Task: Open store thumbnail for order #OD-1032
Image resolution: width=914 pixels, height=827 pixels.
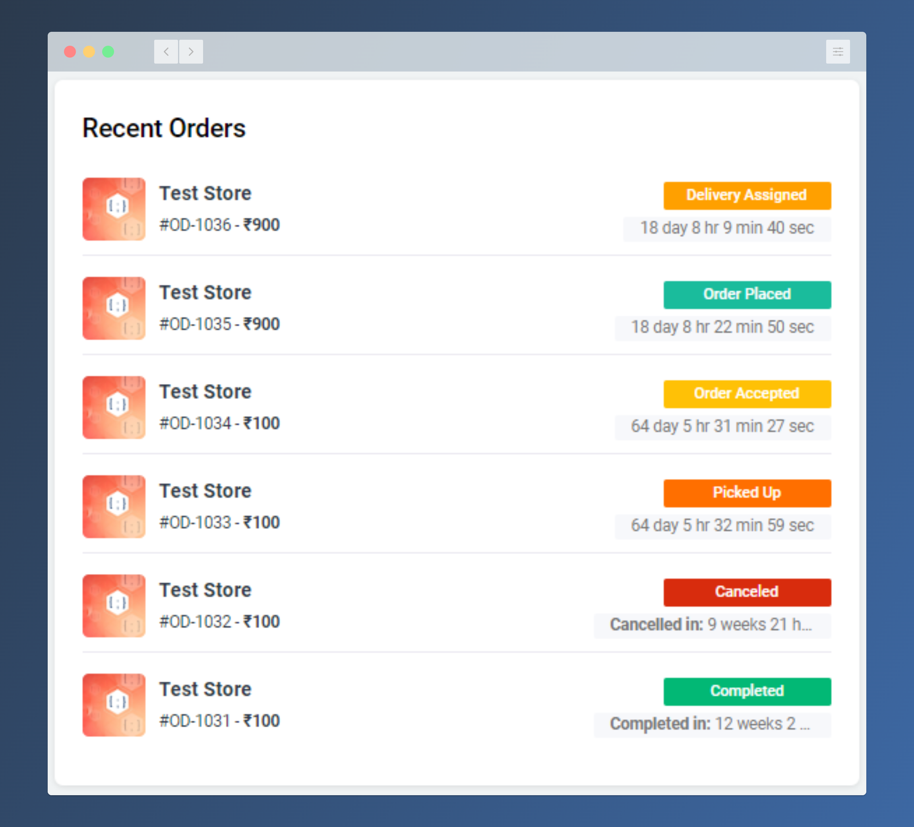Action: point(114,606)
